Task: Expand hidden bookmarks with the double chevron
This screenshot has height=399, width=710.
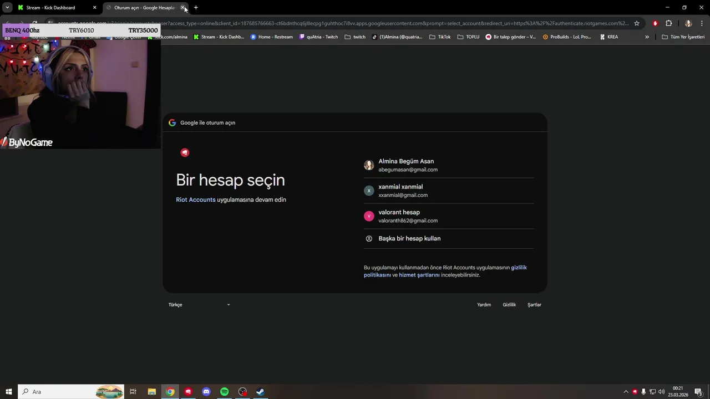Action: [x=647, y=37]
